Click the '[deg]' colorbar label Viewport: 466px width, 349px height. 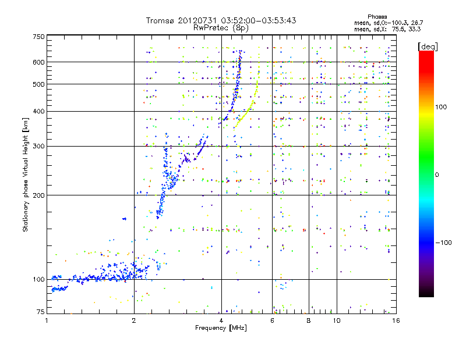click(x=428, y=47)
